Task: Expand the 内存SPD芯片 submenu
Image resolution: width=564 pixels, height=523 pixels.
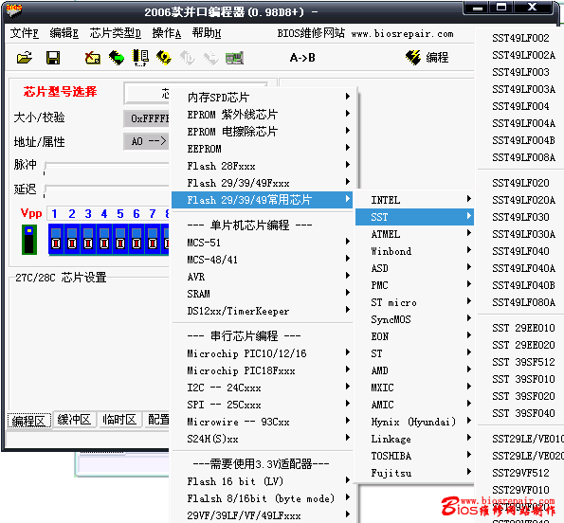Action: pos(262,97)
